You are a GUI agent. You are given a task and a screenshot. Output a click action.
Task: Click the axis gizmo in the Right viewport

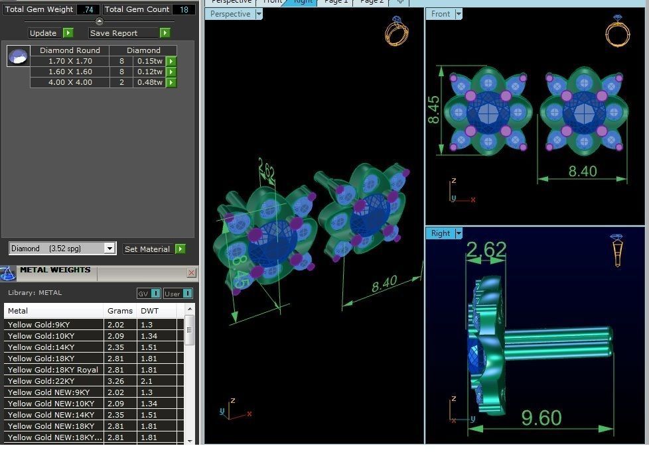[463, 410]
